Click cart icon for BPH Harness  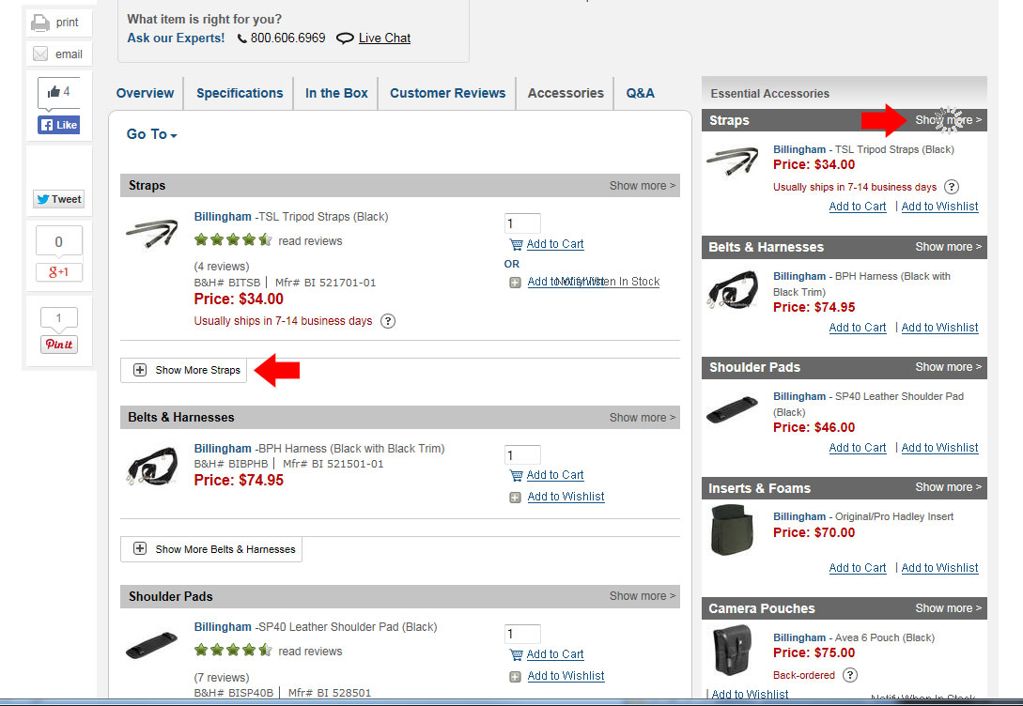[x=516, y=476]
